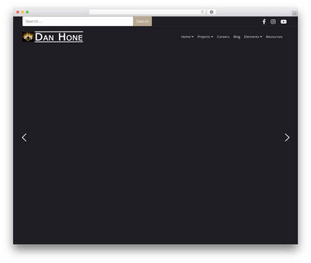Click the browser reload icon

click(202, 12)
